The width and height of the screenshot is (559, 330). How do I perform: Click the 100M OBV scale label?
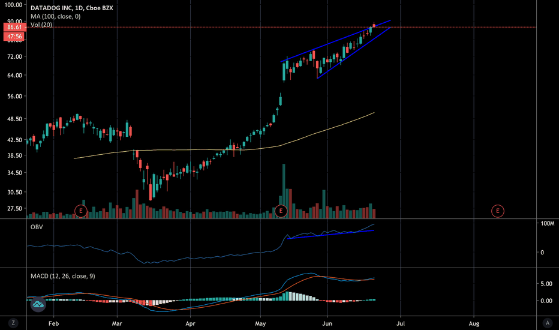click(x=547, y=224)
